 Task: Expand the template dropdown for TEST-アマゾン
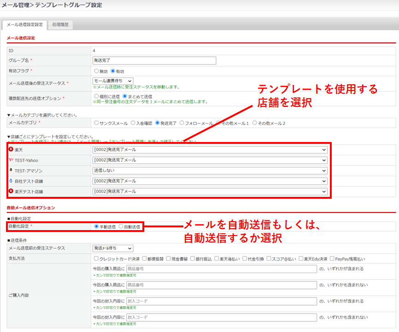click(x=210, y=171)
